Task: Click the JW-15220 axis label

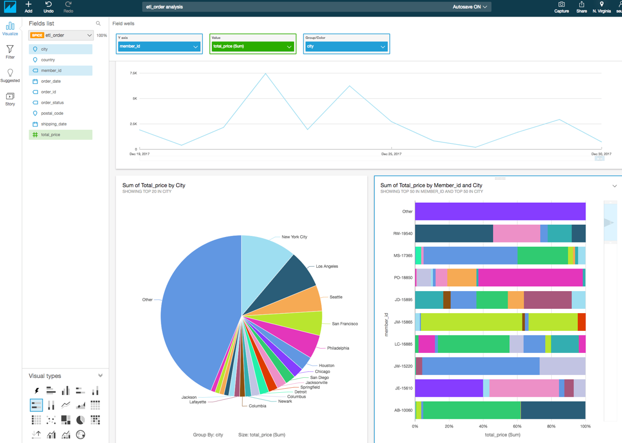Action: 403,366
